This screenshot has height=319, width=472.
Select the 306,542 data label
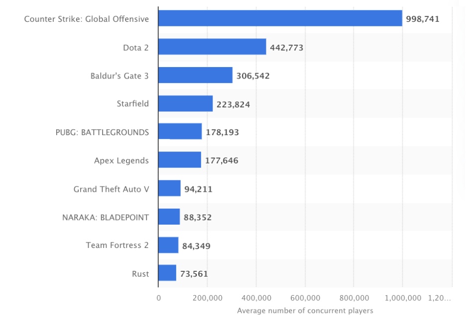coord(253,76)
